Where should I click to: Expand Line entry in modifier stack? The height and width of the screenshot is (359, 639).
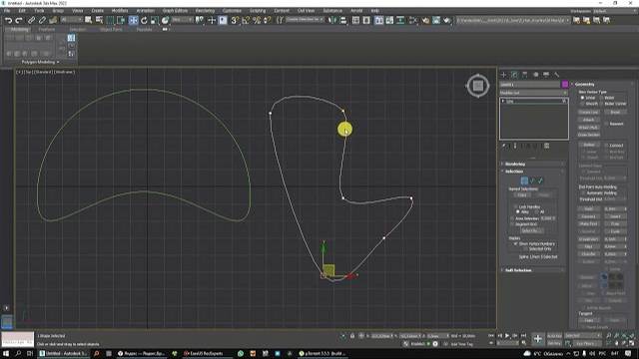coord(503,102)
